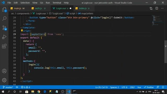Click the master branch in status bar

pyautogui.click(x=8, y=87)
